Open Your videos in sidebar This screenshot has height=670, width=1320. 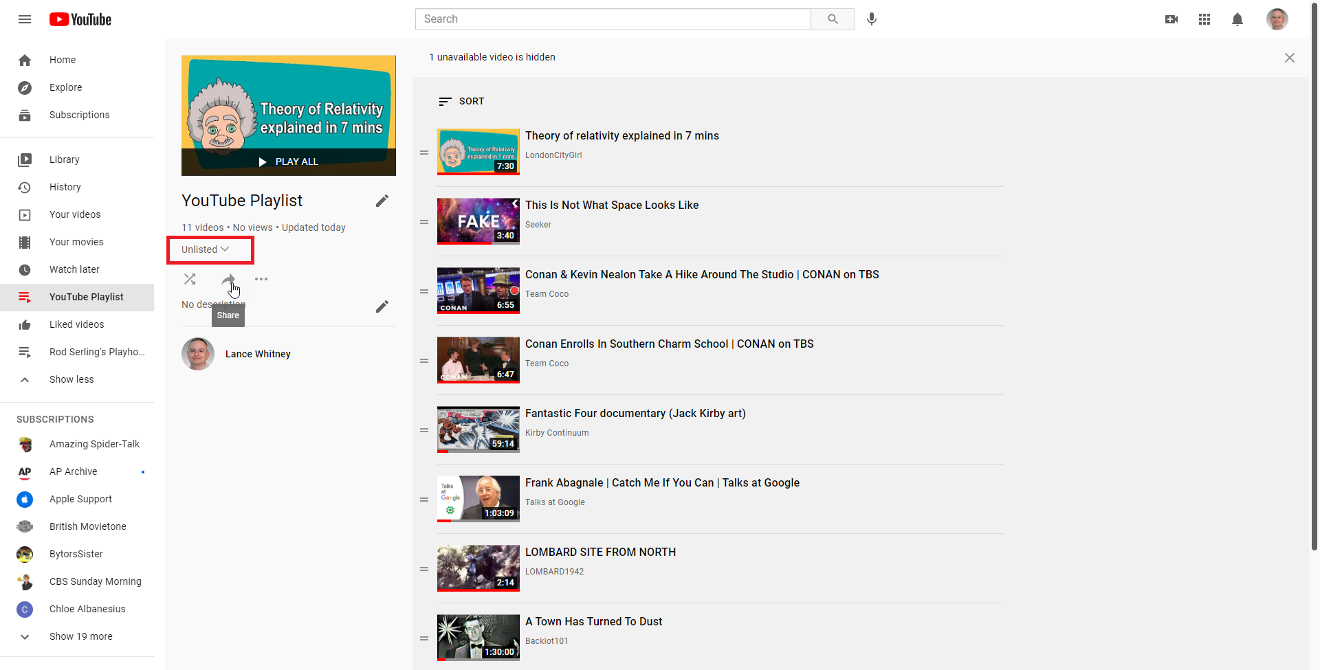coord(77,214)
